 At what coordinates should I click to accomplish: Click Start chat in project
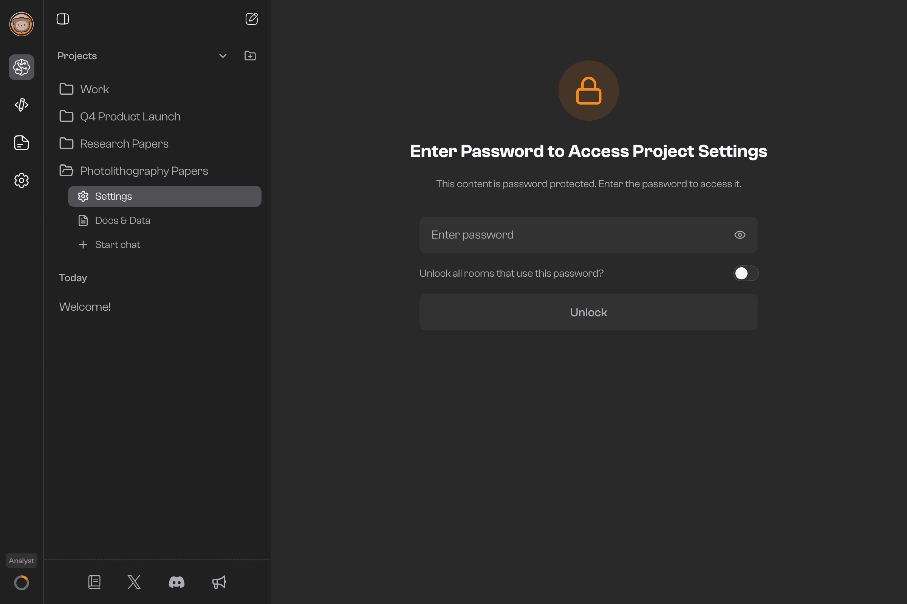tap(109, 245)
